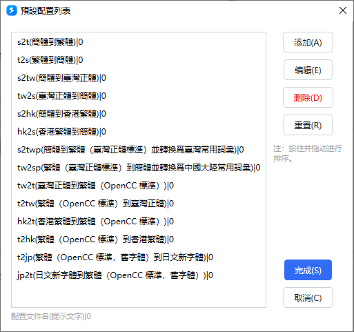This screenshot has height=332, width=354.
Task: Select the tw2t OpenCC entry
Action: (139, 186)
